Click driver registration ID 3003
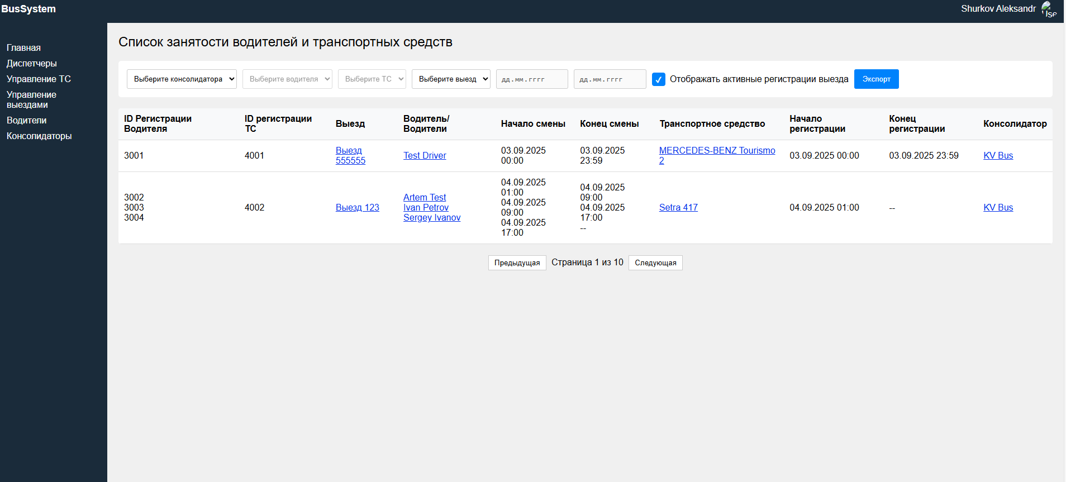The image size is (1066, 482). pyautogui.click(x=134, y=208)
